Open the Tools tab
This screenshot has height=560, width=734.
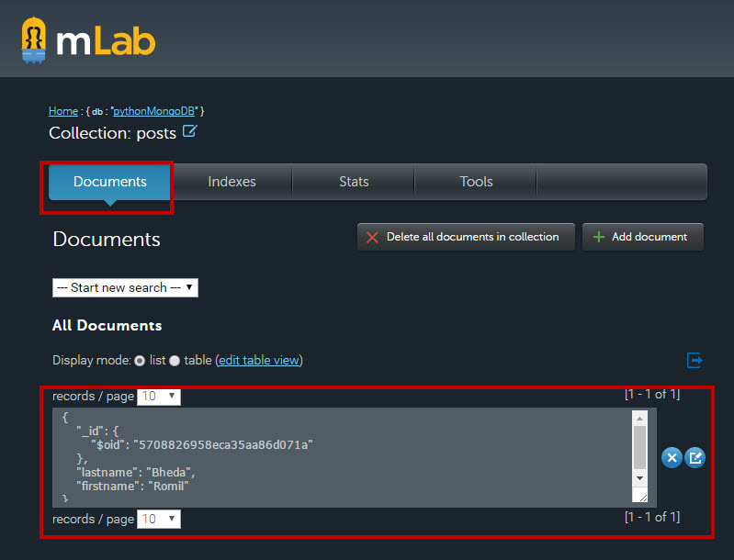point(476,182)
